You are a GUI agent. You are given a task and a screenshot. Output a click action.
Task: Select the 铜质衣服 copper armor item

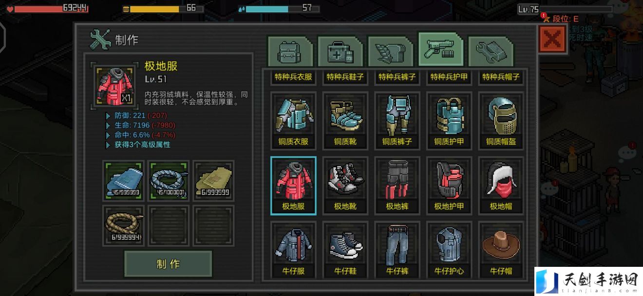click(x=293, y=121)
